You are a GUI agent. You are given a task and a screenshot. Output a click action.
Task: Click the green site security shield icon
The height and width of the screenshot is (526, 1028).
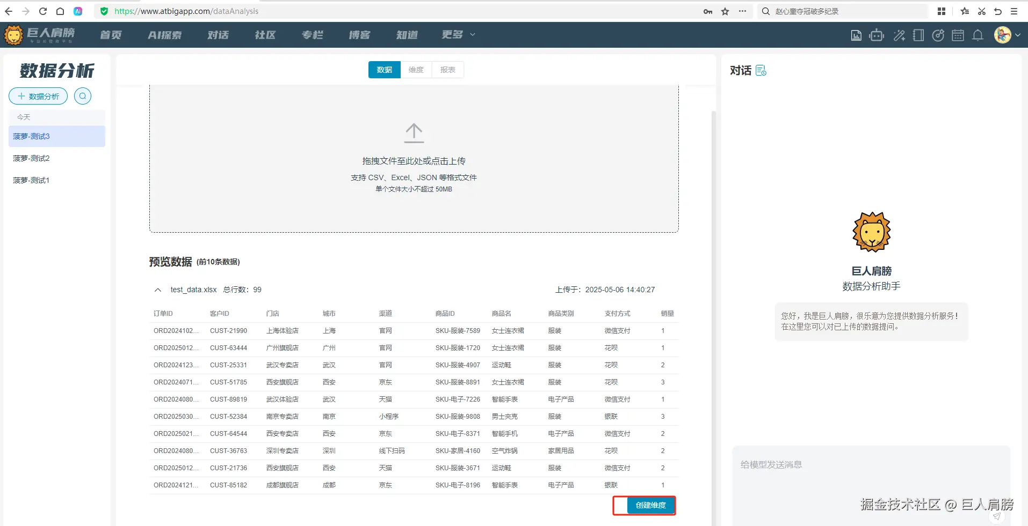(x=104, y=11)
